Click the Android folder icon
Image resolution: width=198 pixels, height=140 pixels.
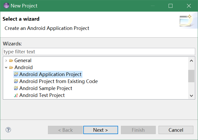pyautogui.click(x=11, y=68)
